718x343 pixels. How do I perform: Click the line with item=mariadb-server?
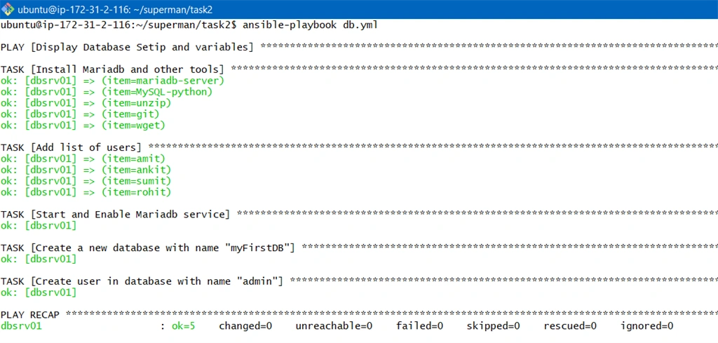coord(113,81)
